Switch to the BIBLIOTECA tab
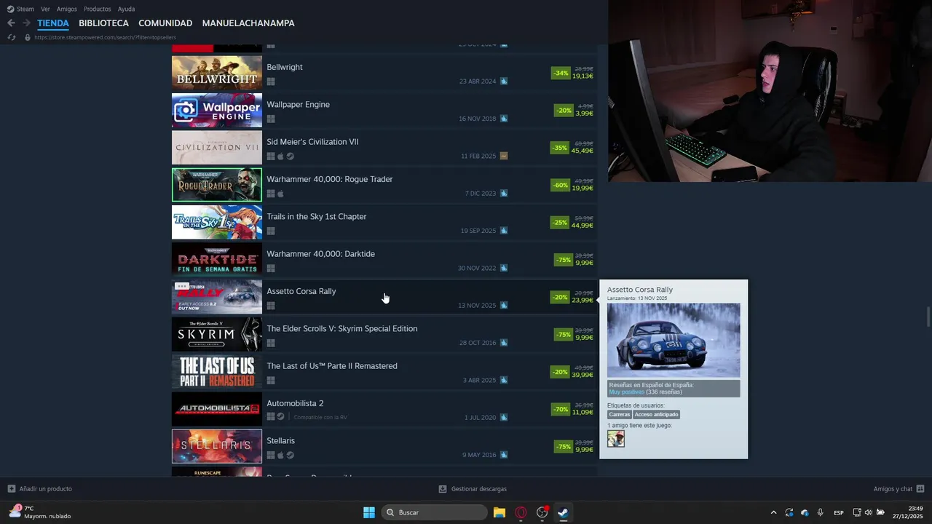This screenshot has height=524, width=932. (103, 23)
